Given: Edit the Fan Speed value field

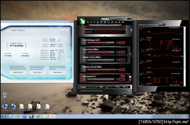Looking at the screenshot, I should (122, 79).
